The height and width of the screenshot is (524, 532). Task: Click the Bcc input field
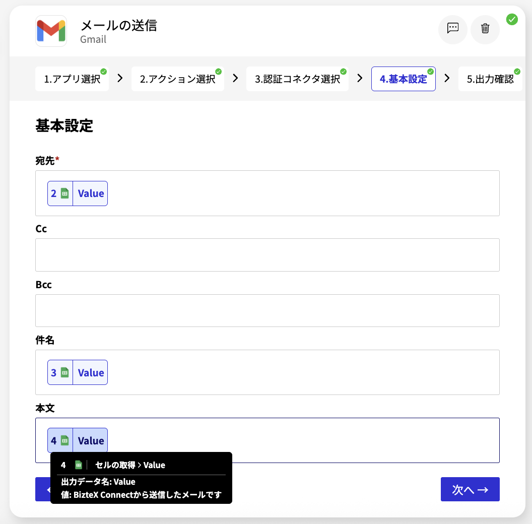pos(268,310)
